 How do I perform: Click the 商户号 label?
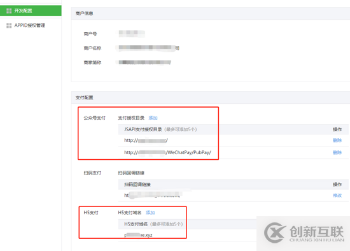coord(90,34)
